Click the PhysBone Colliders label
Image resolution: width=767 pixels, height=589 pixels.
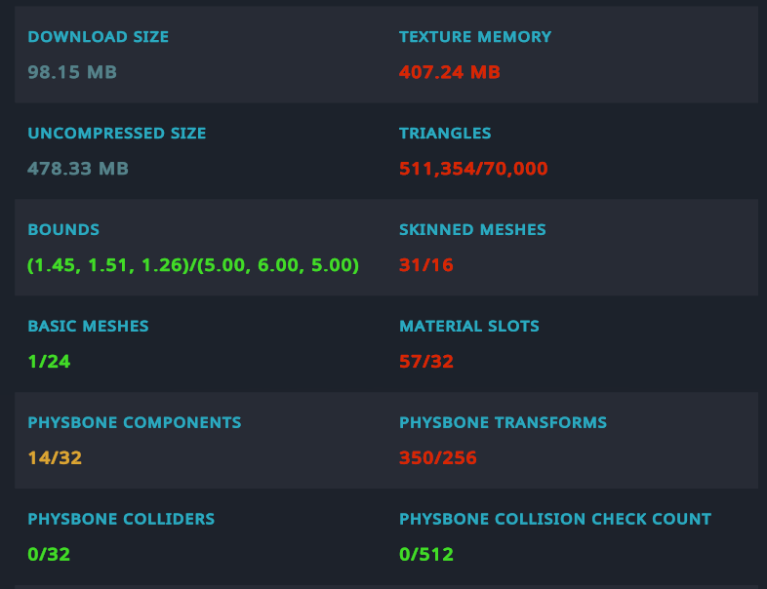121,519
